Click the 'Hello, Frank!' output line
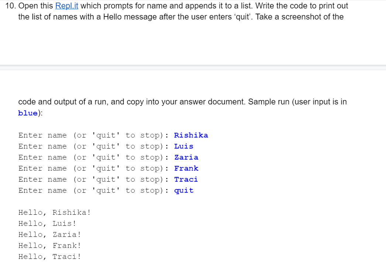Viewport: 386px width, 267px height. click(50, 246)
